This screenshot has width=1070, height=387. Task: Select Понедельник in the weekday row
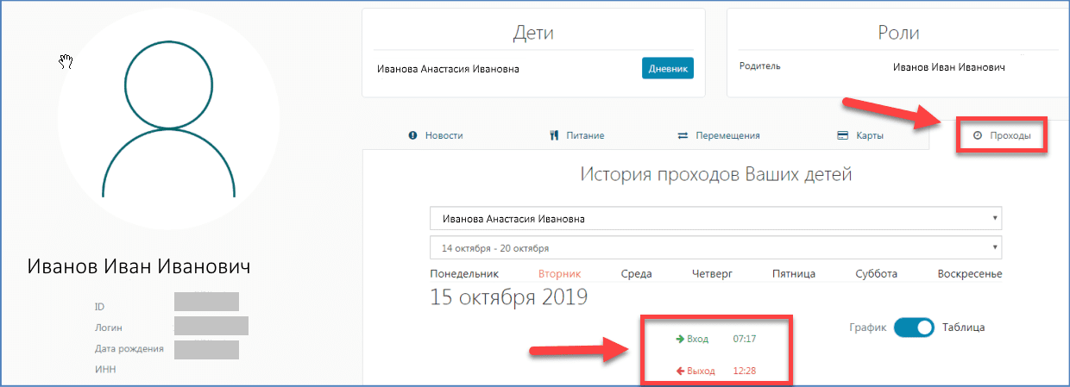464,274
